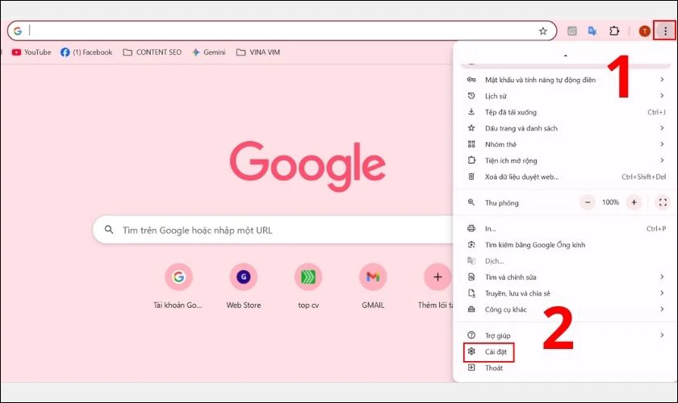This screenshot has height=403, width=678.
Task: Click the Google search box on page
Action: 274,230
